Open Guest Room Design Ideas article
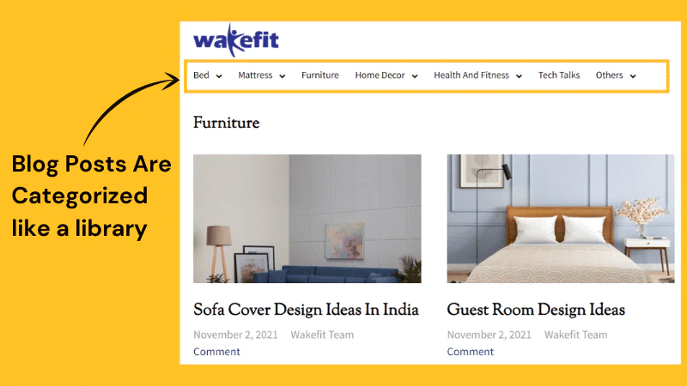Screen dimensions: 687x386 [536, 310]
